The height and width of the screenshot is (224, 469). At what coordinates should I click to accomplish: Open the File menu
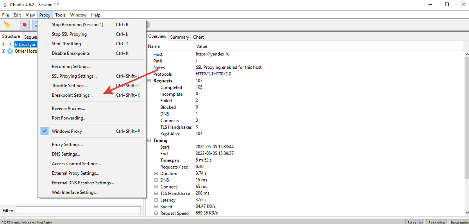(x=5, y=15)
